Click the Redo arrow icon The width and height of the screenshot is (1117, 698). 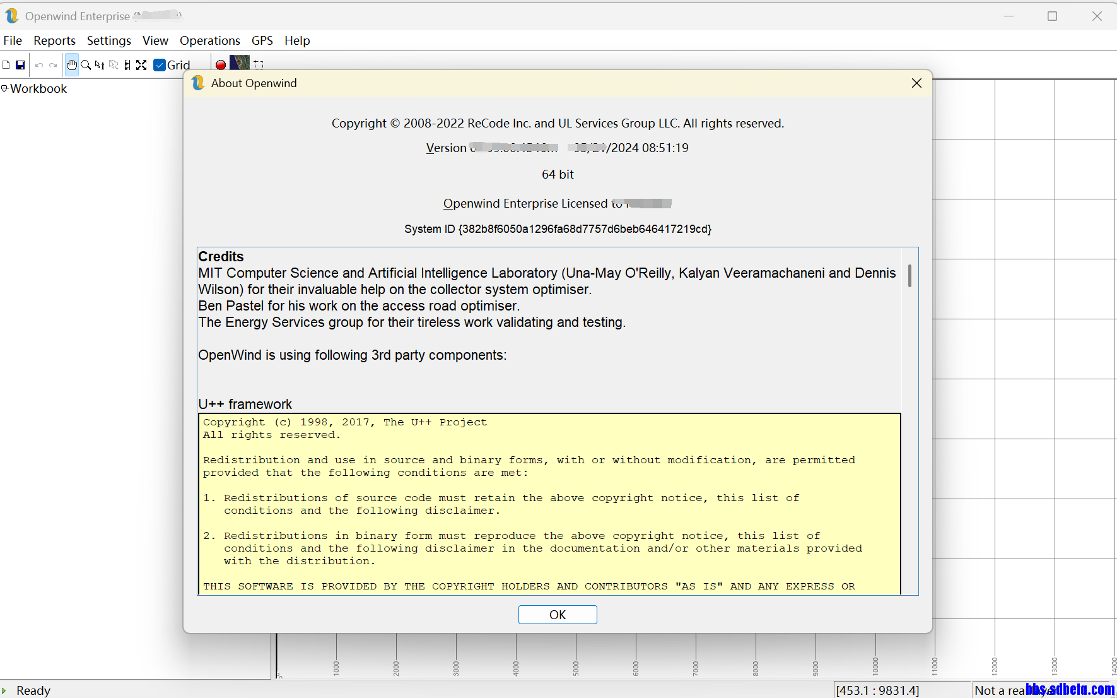(x=53, y=65)
